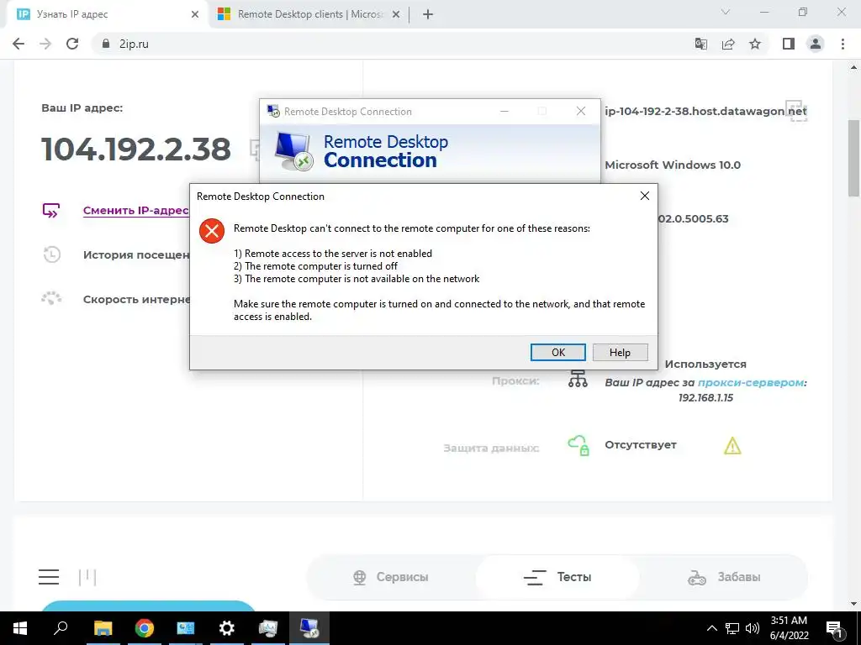Click the change IP purple icon
Viewport: 861px width, 645px height.
pyautogui.click(x=51, y=211)
